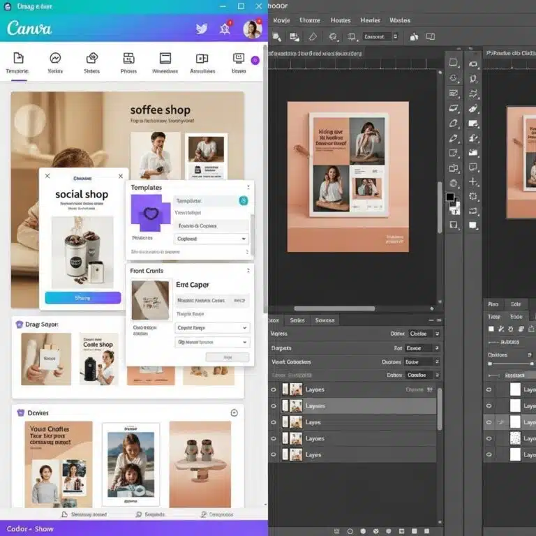
Task: Click the first link in Canva bottom bar
Action: tap(84, 514)
